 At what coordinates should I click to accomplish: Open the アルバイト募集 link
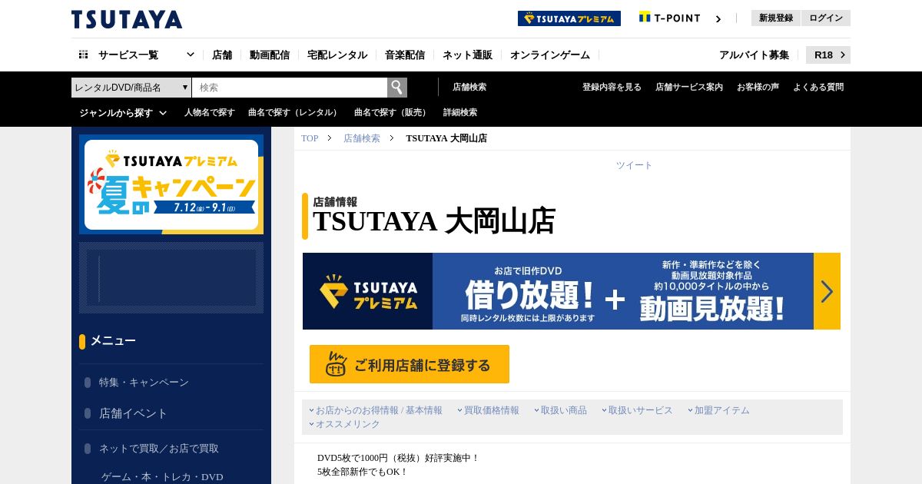754,55
